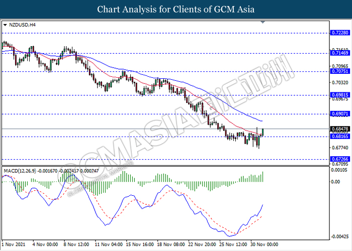Click the 0.67266 support level label
This screenshot has width=352, height=251.
(x=339, y=159)
